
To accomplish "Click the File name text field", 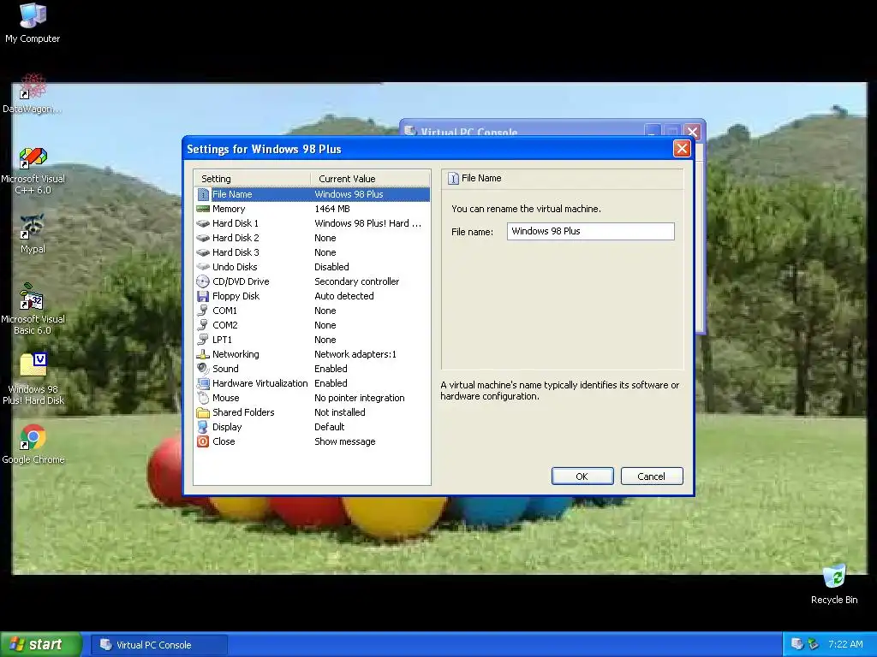I will click(591, 231).
